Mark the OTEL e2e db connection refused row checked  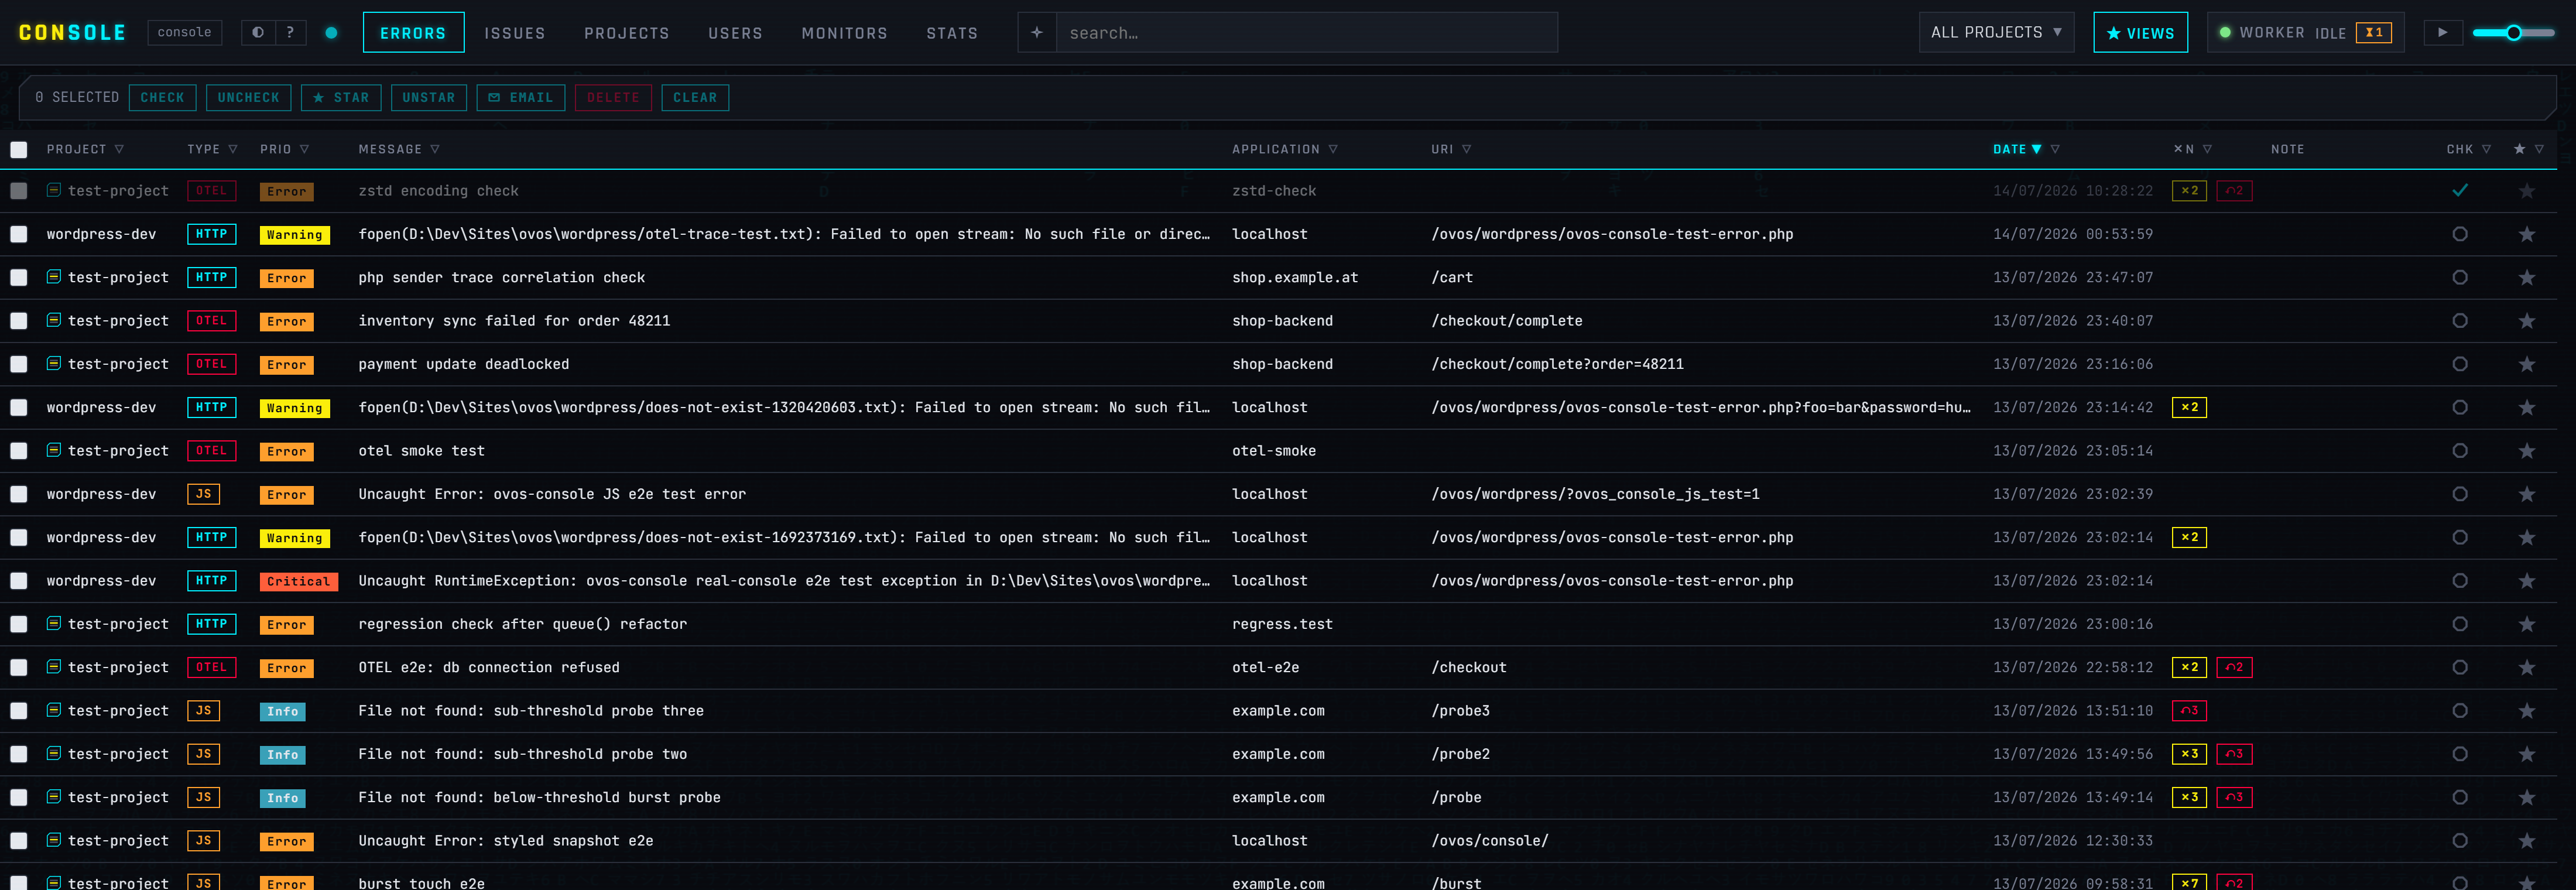[2459, 667]
